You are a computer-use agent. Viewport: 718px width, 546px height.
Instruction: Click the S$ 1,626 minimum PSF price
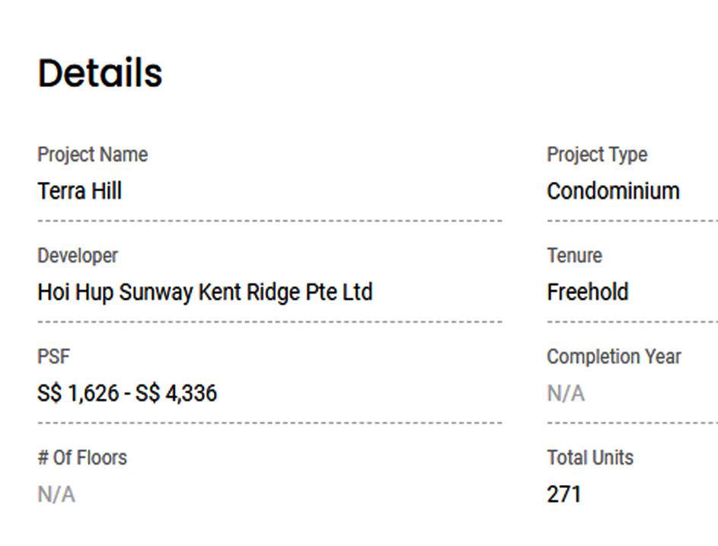point(78,393)
